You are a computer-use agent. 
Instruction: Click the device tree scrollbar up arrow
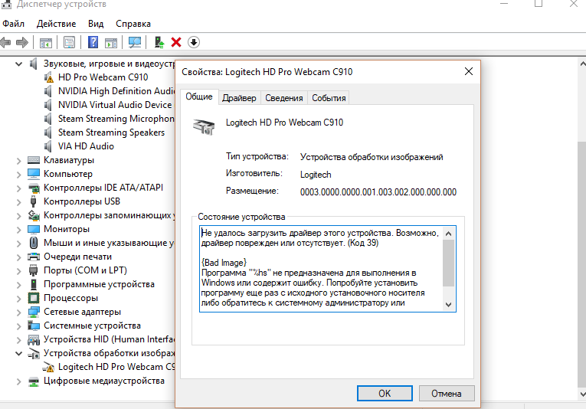click(582, 64)
